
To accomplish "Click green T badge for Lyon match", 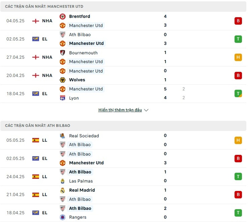I will 238,94.
